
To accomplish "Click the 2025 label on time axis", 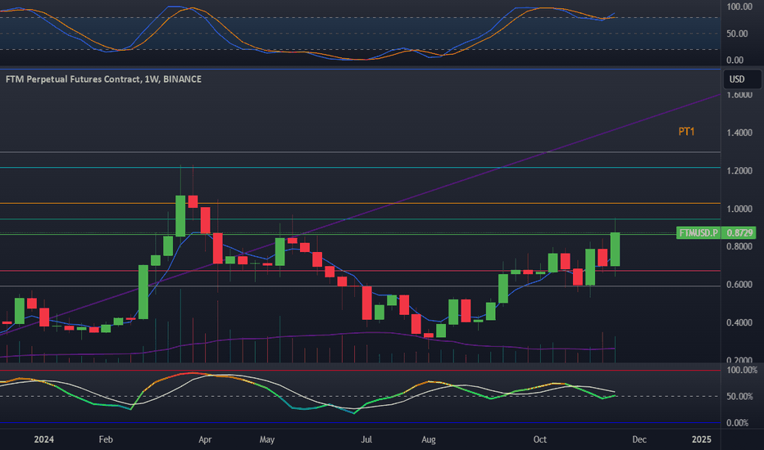I will 701,439.
